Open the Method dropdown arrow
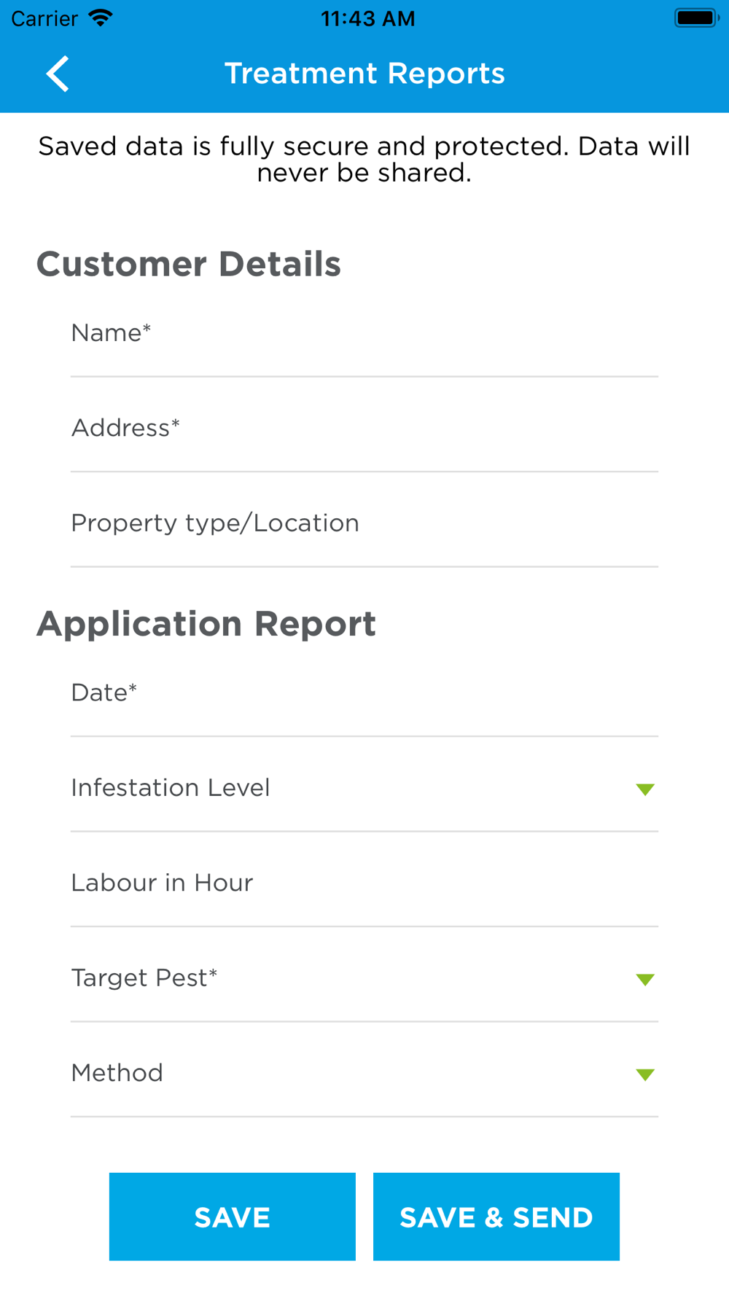The image size is (729, 1296). (x=645, y=1074)
